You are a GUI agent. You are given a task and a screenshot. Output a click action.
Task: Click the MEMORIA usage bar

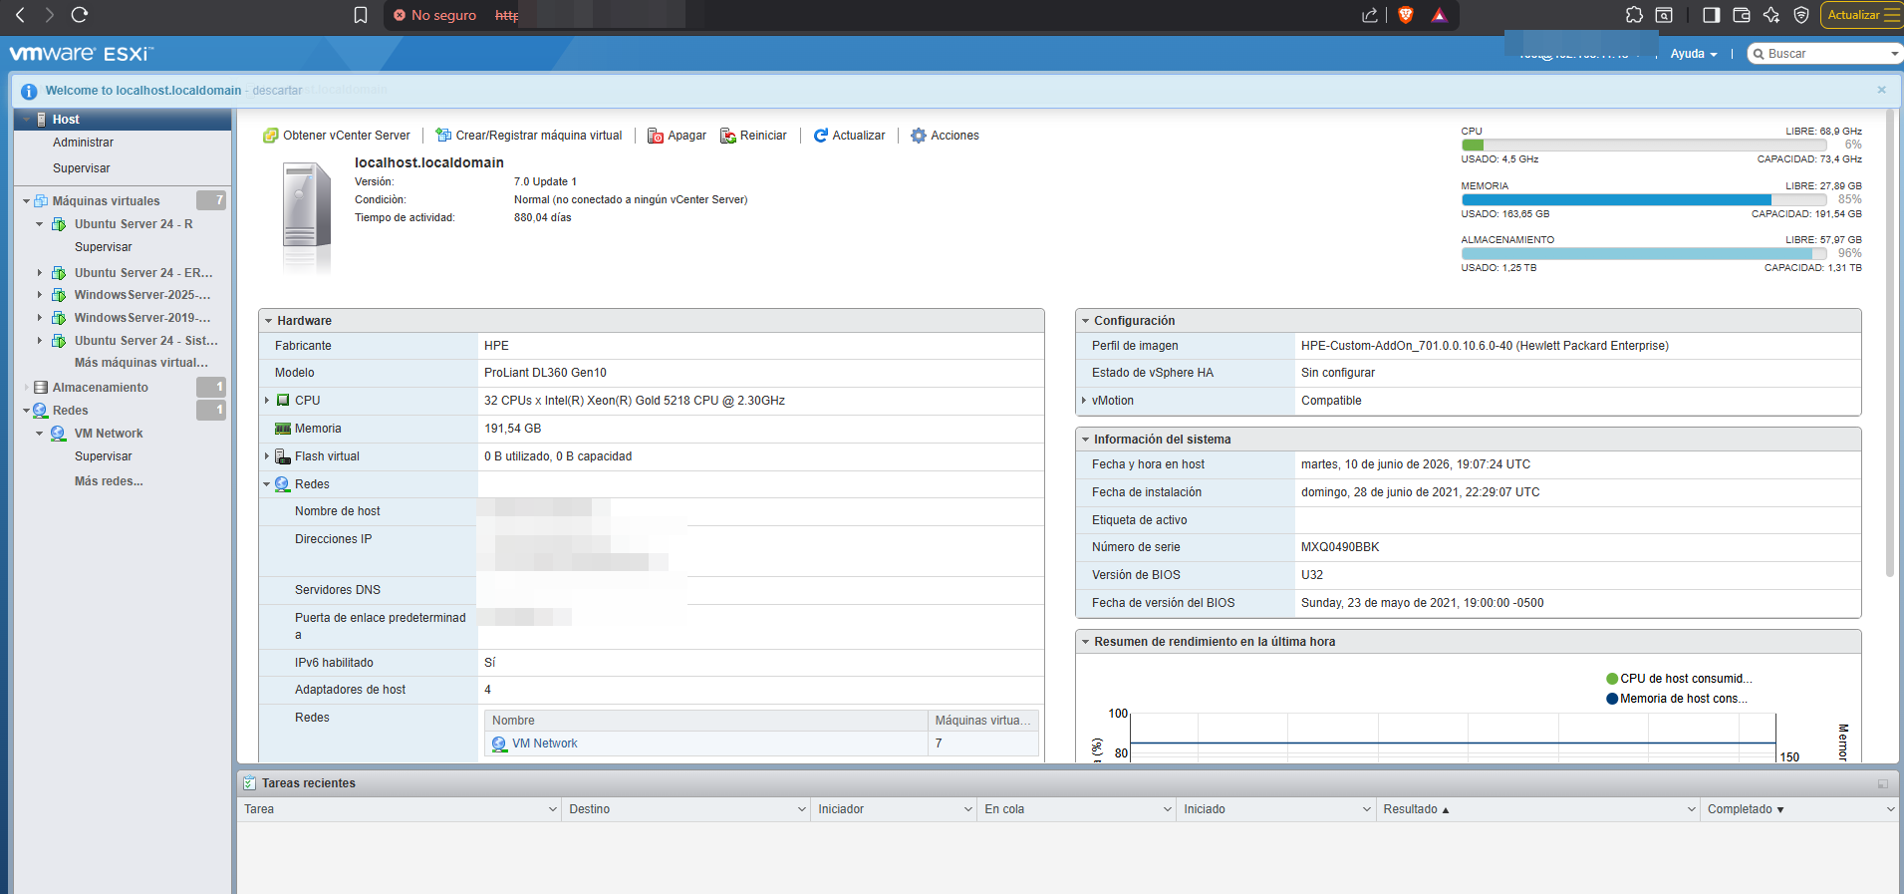[1644, 200]
